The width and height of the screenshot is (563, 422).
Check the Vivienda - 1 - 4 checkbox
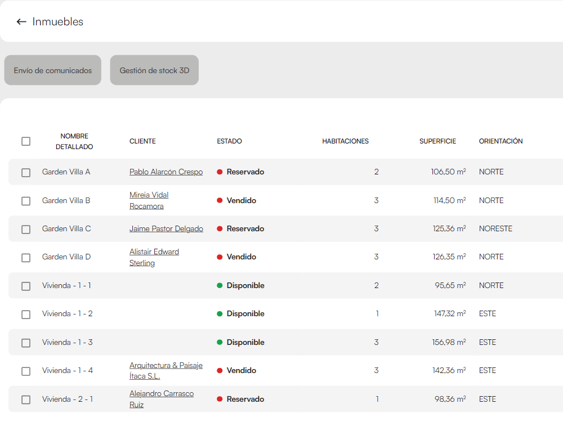coord(26,371)
